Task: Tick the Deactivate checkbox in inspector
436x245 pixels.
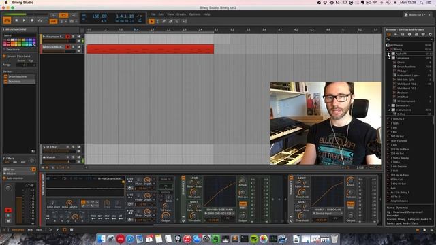Action: 5,50
